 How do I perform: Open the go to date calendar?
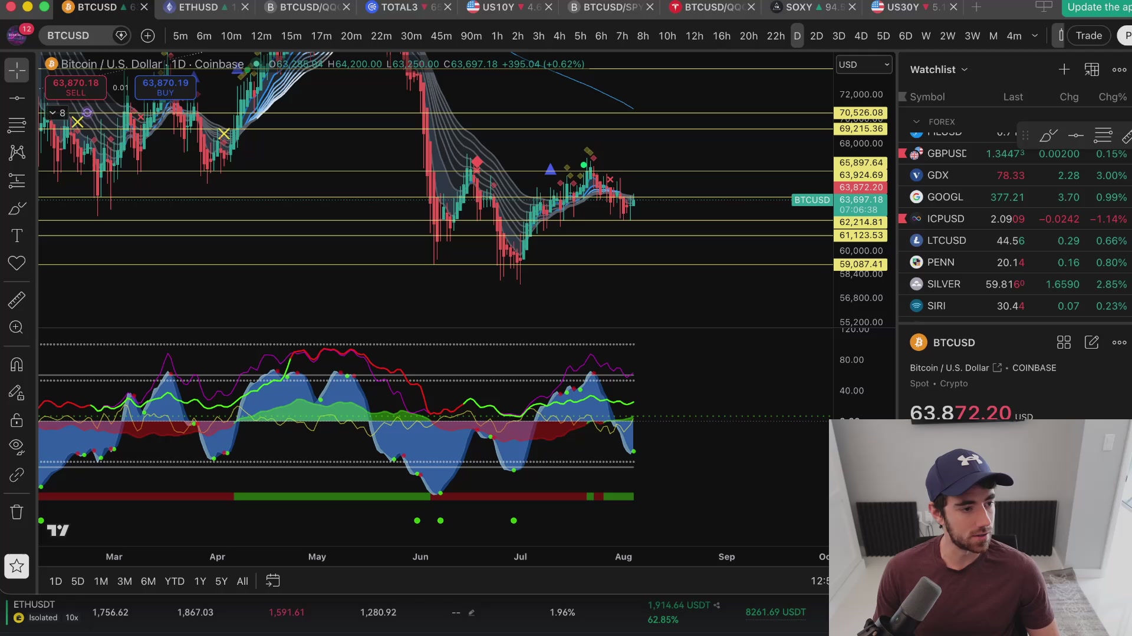(x=272, y=581)
